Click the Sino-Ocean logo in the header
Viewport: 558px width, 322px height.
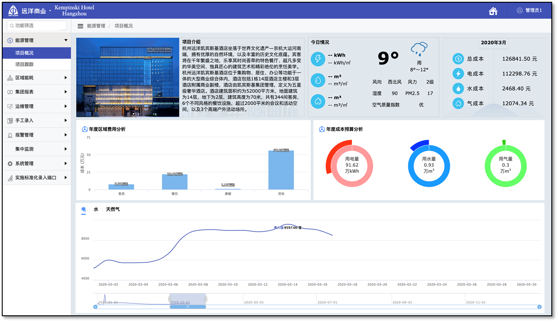click(13, 10)
